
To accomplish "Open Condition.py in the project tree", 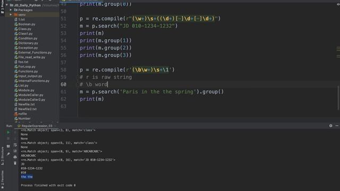I will point(28,38).
